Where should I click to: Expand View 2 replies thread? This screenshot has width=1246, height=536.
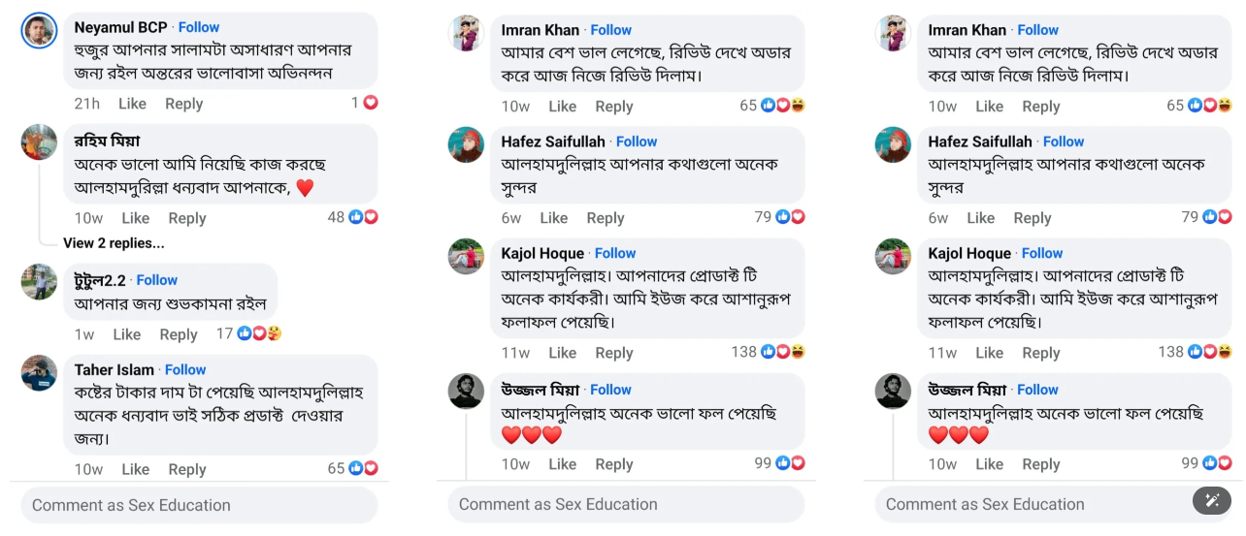point(114,243)
